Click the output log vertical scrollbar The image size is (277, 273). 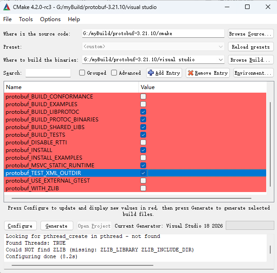pos(270,250)
